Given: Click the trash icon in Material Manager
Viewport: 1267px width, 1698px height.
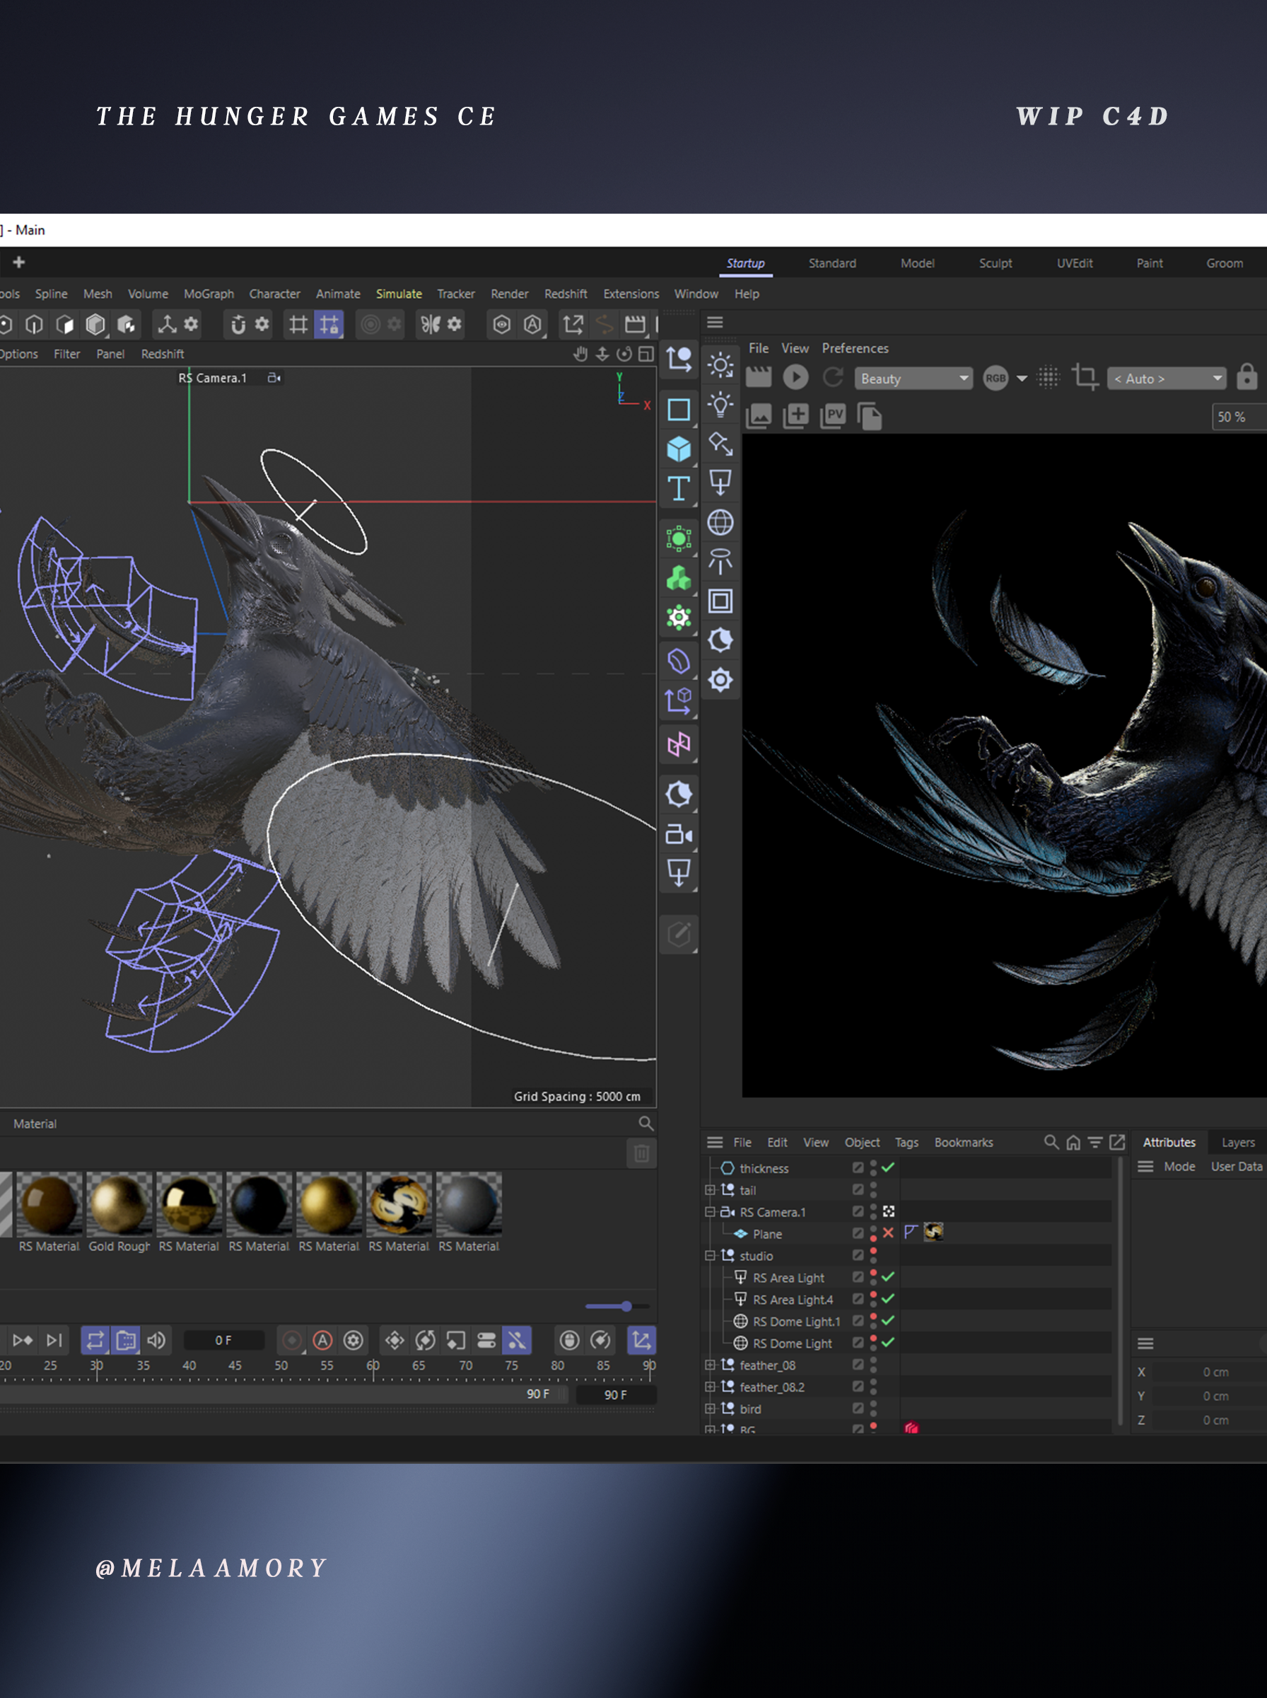Looking at the screenshot, I should click(641, 1153).
